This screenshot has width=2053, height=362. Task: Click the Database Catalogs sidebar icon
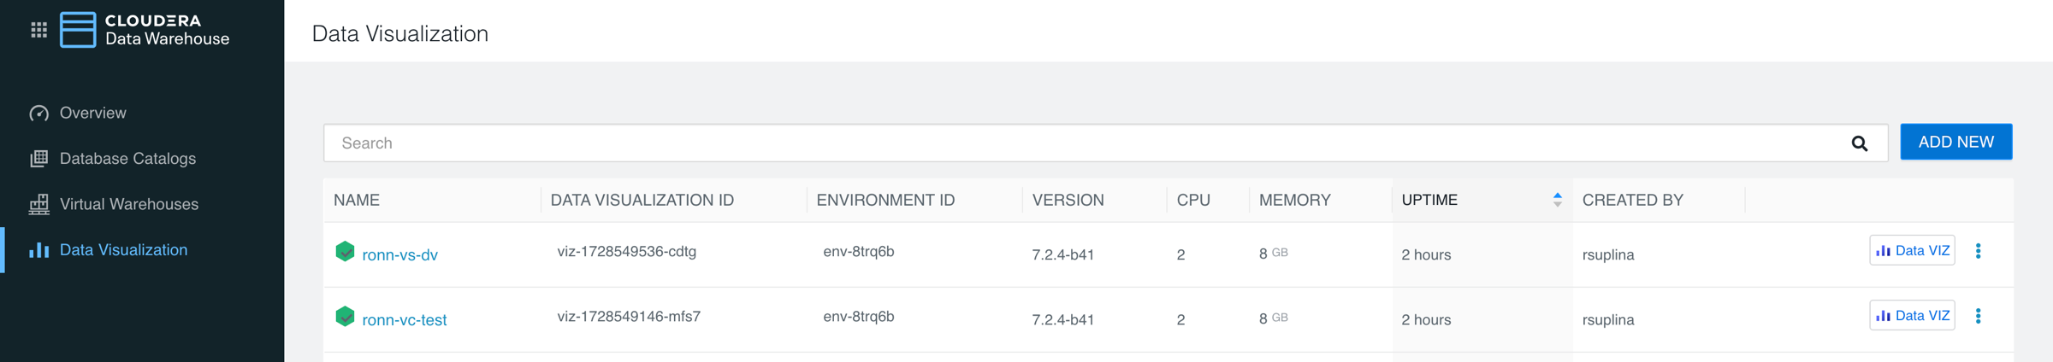tap(38, 159)
